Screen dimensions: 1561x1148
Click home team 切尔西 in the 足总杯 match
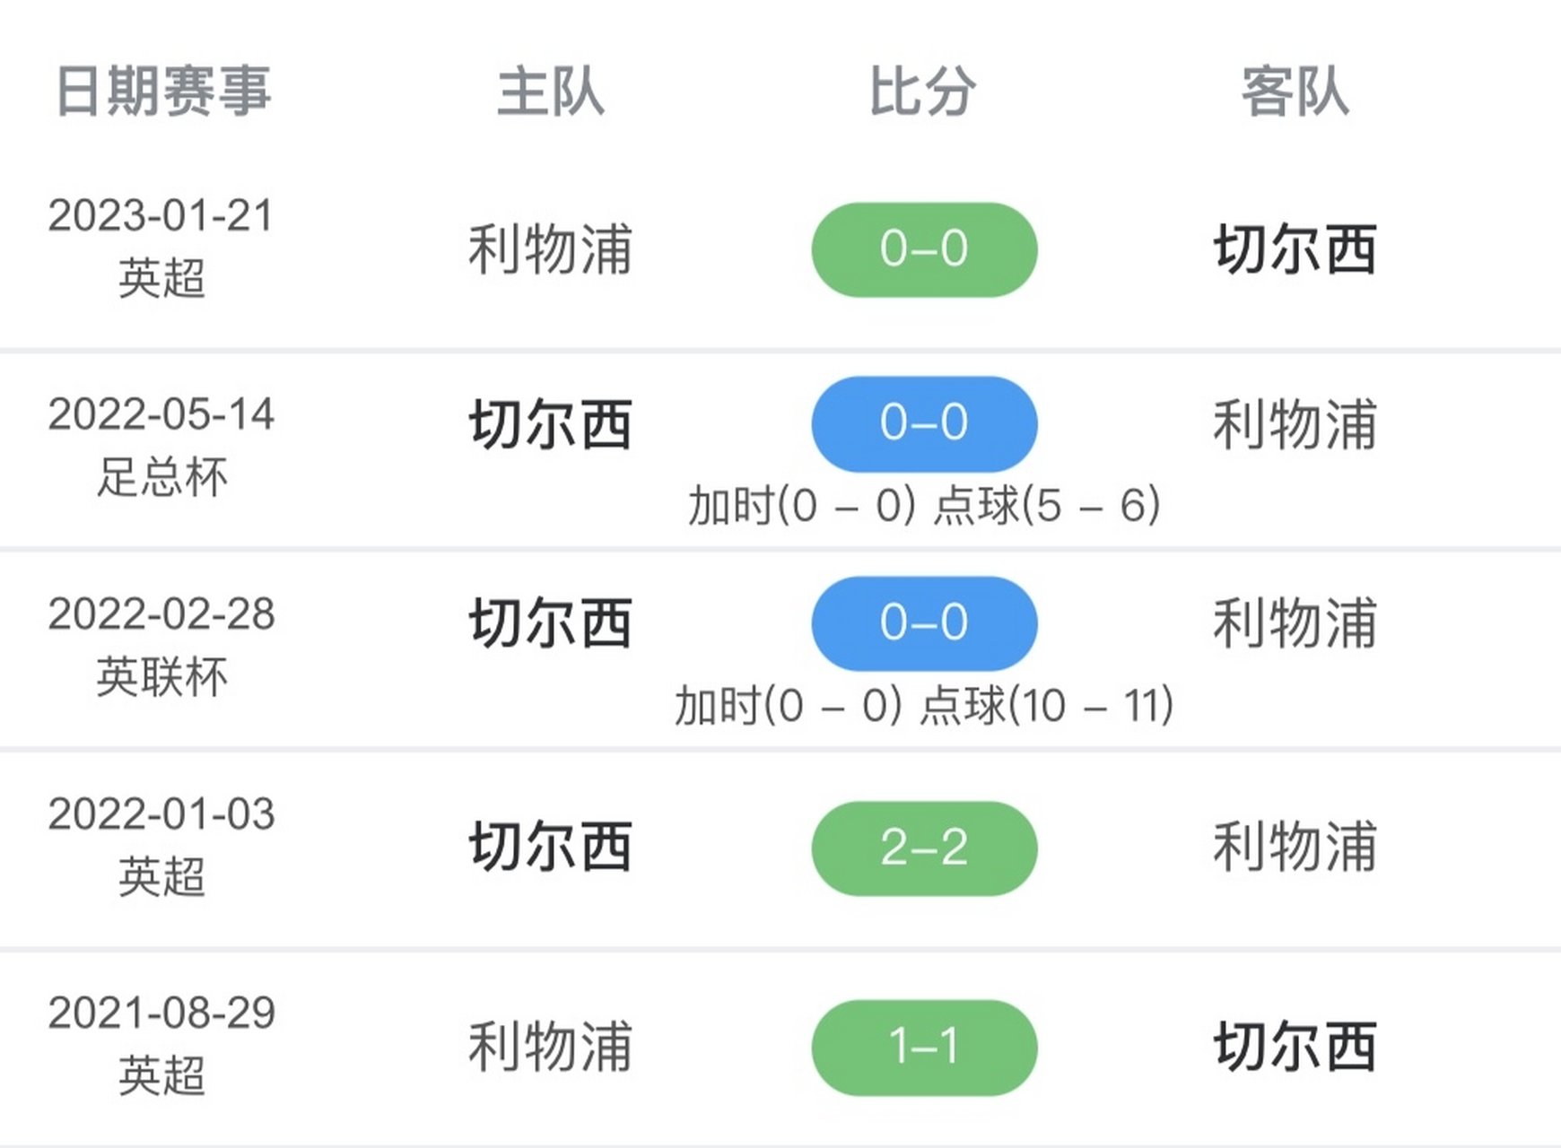pyautogui.click(x=550, y=424)
